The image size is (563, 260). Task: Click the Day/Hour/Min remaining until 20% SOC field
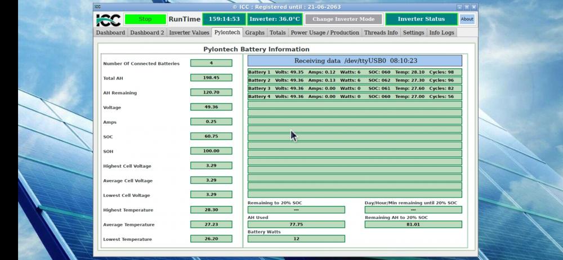[x=413, y=210]
